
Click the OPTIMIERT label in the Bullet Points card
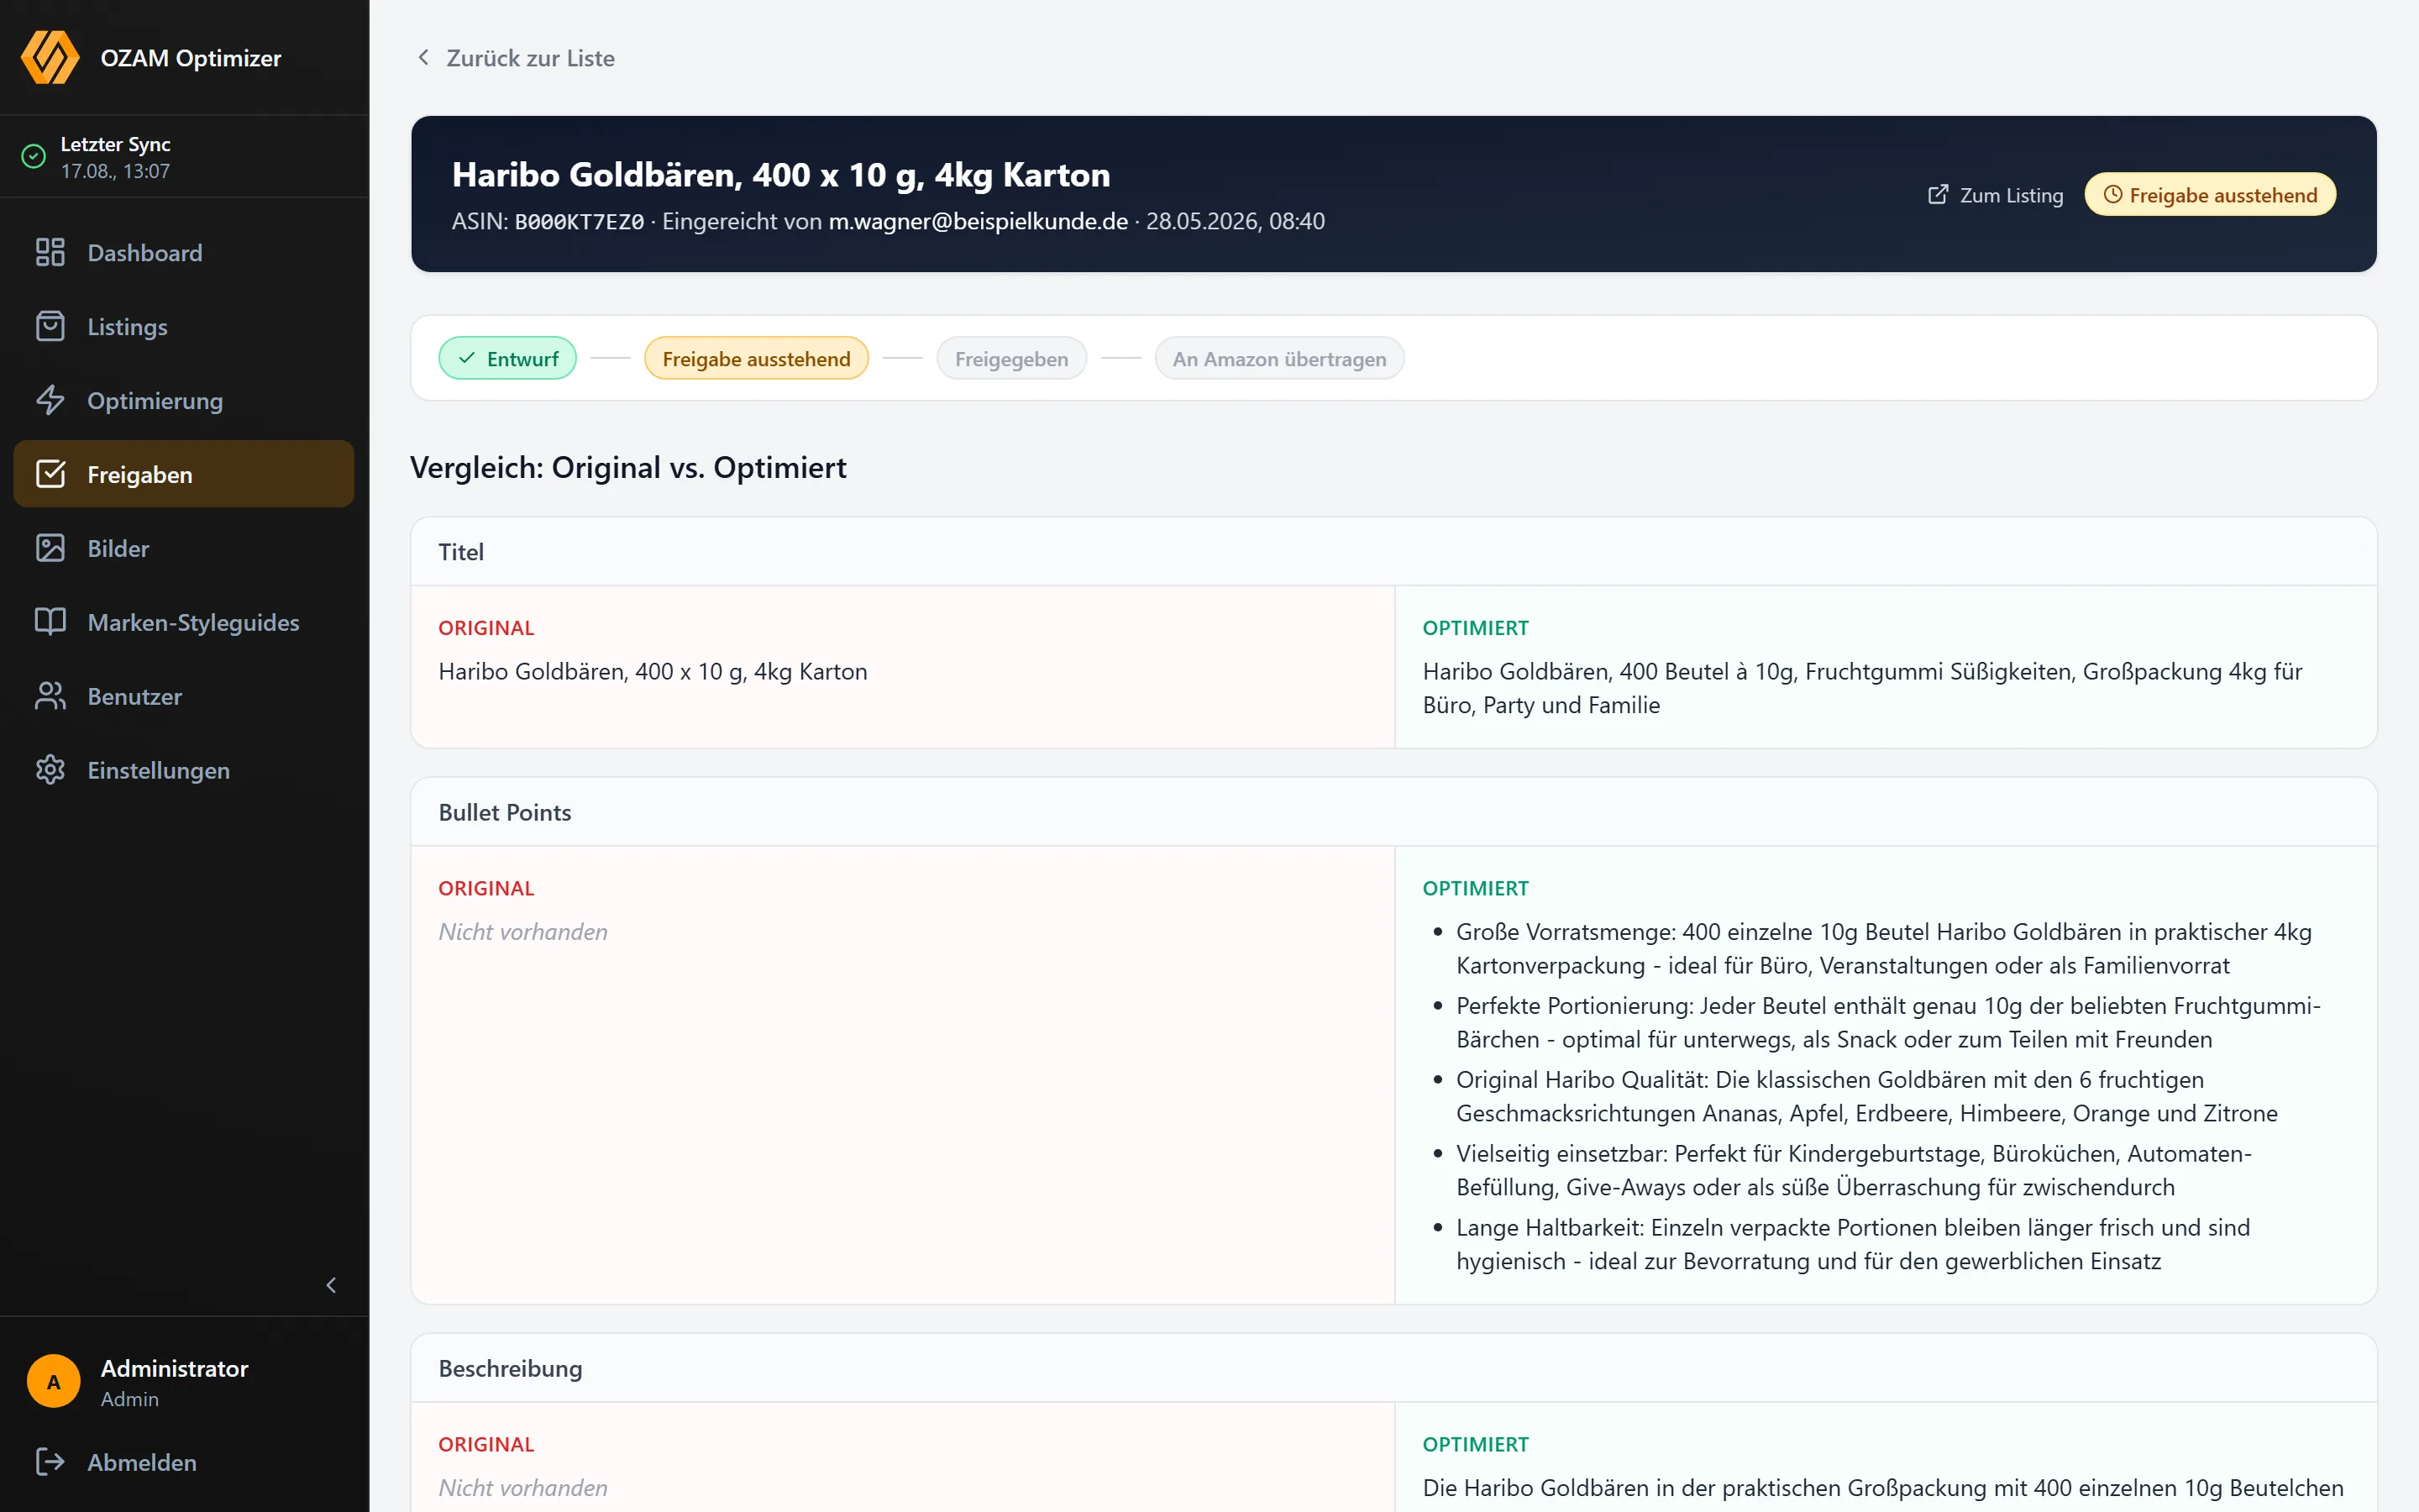pos(1476,887)
